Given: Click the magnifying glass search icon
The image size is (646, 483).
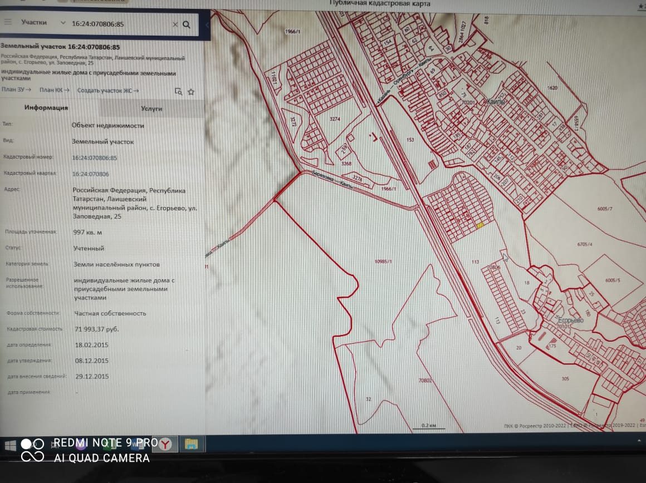Looking at the screenshot, I should 187,24.
